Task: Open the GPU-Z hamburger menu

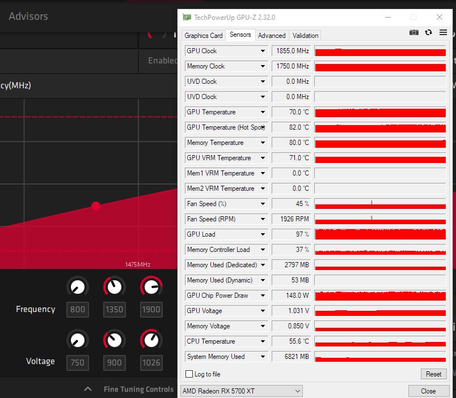Action: coord(443,32)
